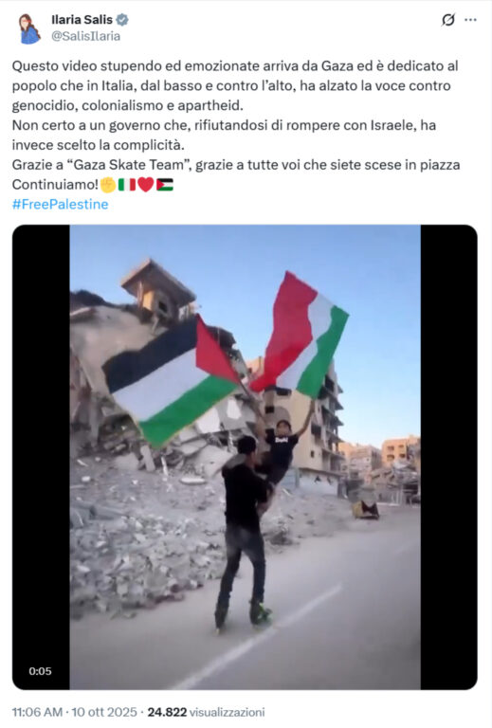Open the display name Ilaria Salis
Screen dimensions: 492x728
(82, 20)
